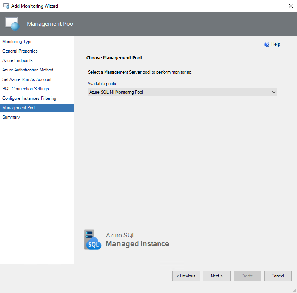Open the Help link
Viewport: 297px width, 293px height.
275,44
